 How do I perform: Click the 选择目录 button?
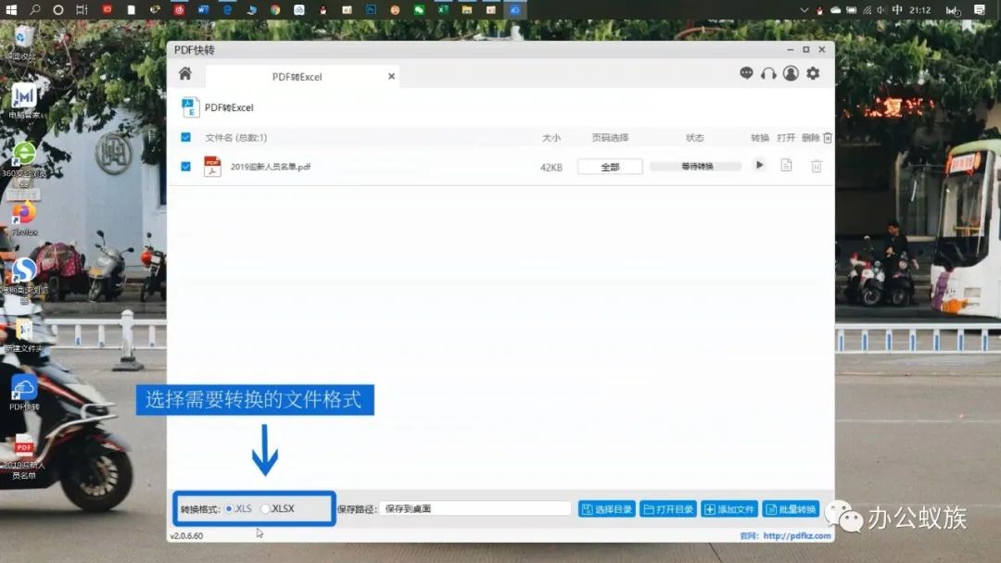tap(607, 508)
